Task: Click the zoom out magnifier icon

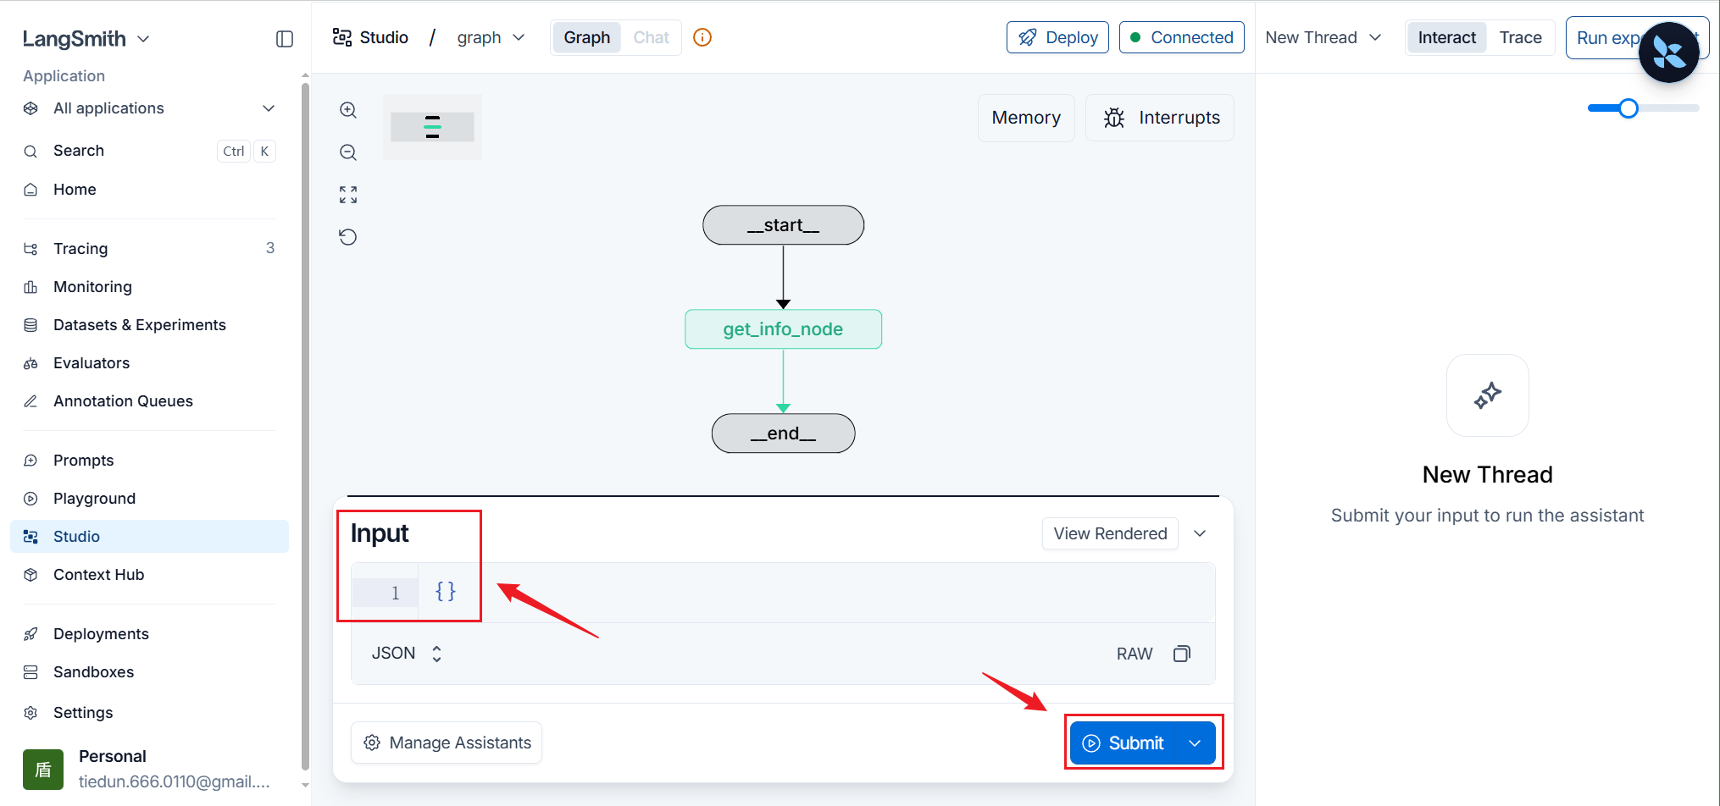Action: pos(348,152)
